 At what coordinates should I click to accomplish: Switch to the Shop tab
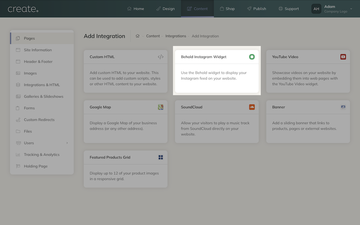(x=227, y=9)
